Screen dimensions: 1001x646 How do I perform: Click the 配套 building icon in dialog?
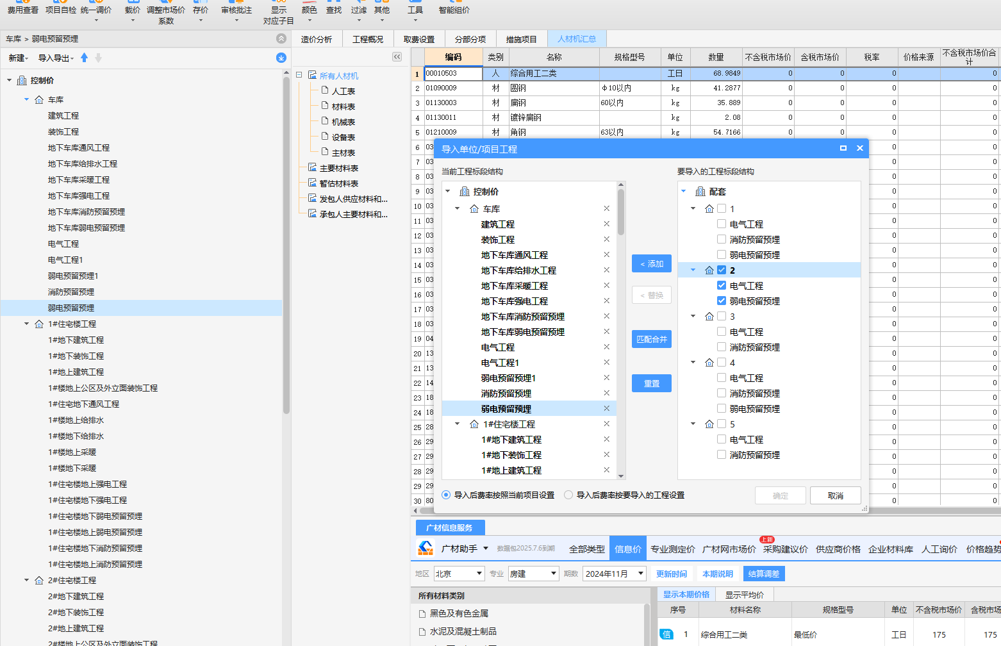point(700,192)
